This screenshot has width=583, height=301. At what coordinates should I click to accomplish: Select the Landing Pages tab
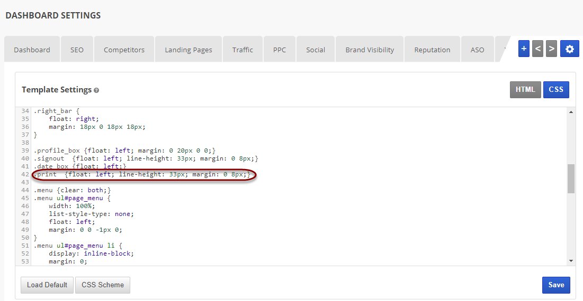tap(188, 50)
